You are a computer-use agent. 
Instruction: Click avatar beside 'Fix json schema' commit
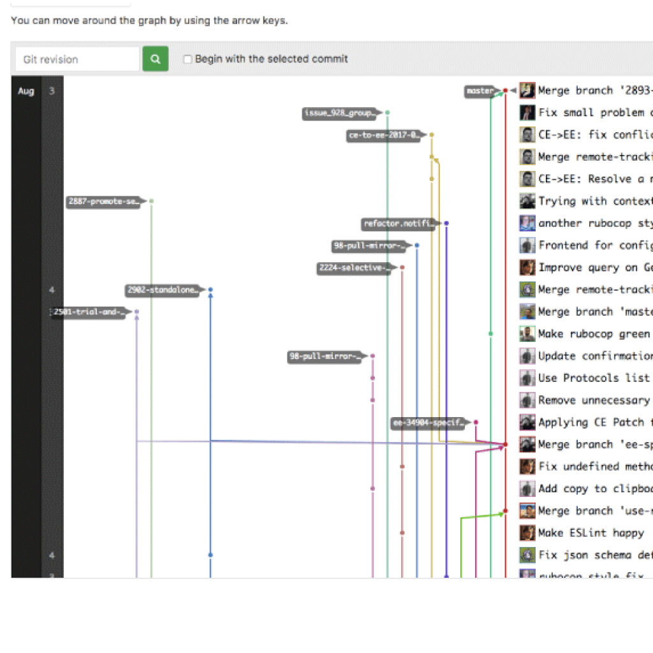click(x=527, y=555)
